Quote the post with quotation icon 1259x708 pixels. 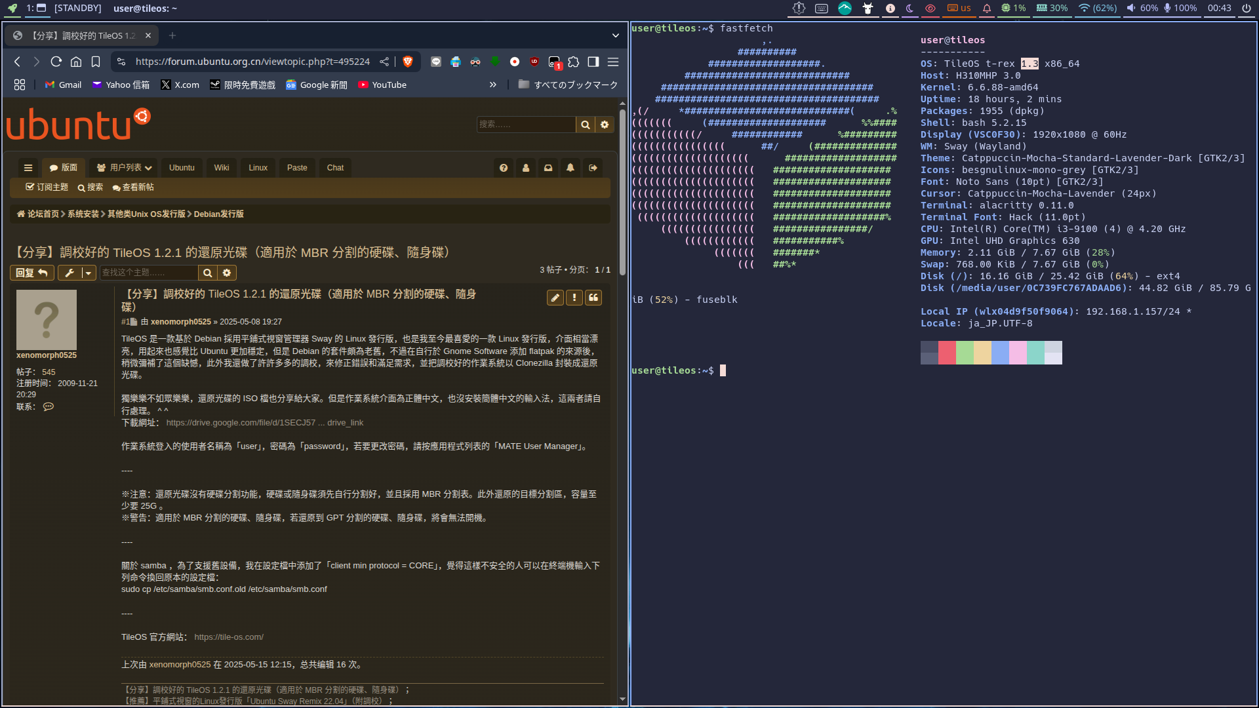pos(593,298)
